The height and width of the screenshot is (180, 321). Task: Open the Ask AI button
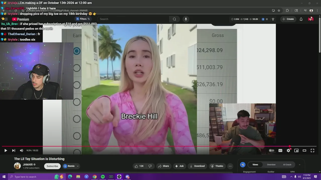[x=179, y=166]
